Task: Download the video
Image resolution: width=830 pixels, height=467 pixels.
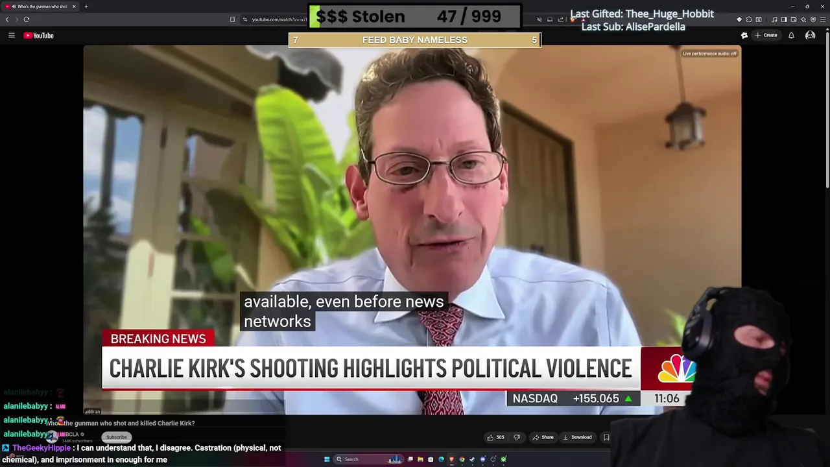Action: pyautogui.click(x=577, y=437)
